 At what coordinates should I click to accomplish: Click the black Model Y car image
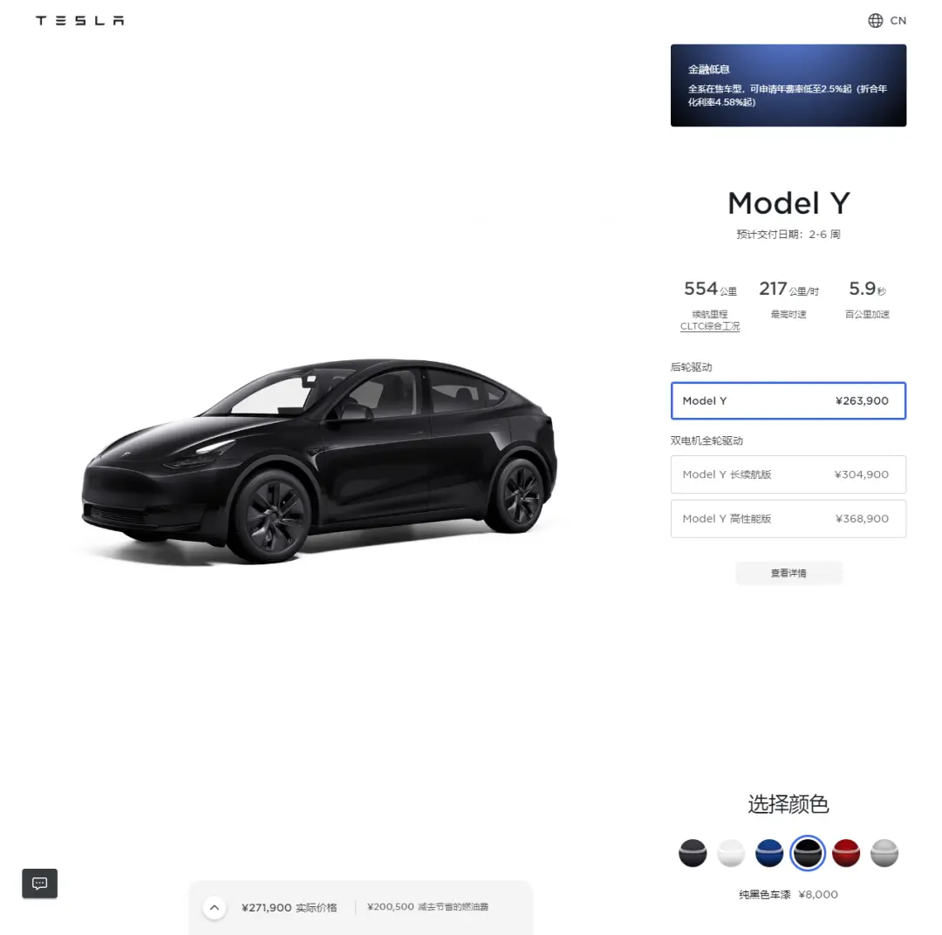(x=319, y=461)
